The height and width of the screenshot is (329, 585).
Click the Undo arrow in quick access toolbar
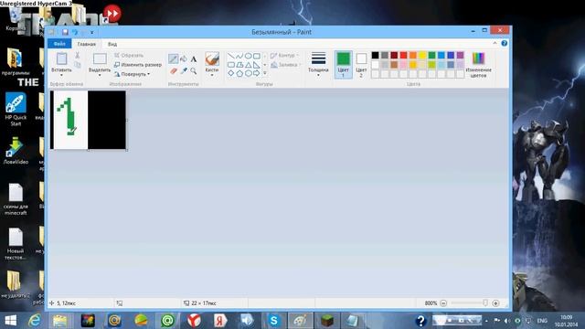click(75, 32)
